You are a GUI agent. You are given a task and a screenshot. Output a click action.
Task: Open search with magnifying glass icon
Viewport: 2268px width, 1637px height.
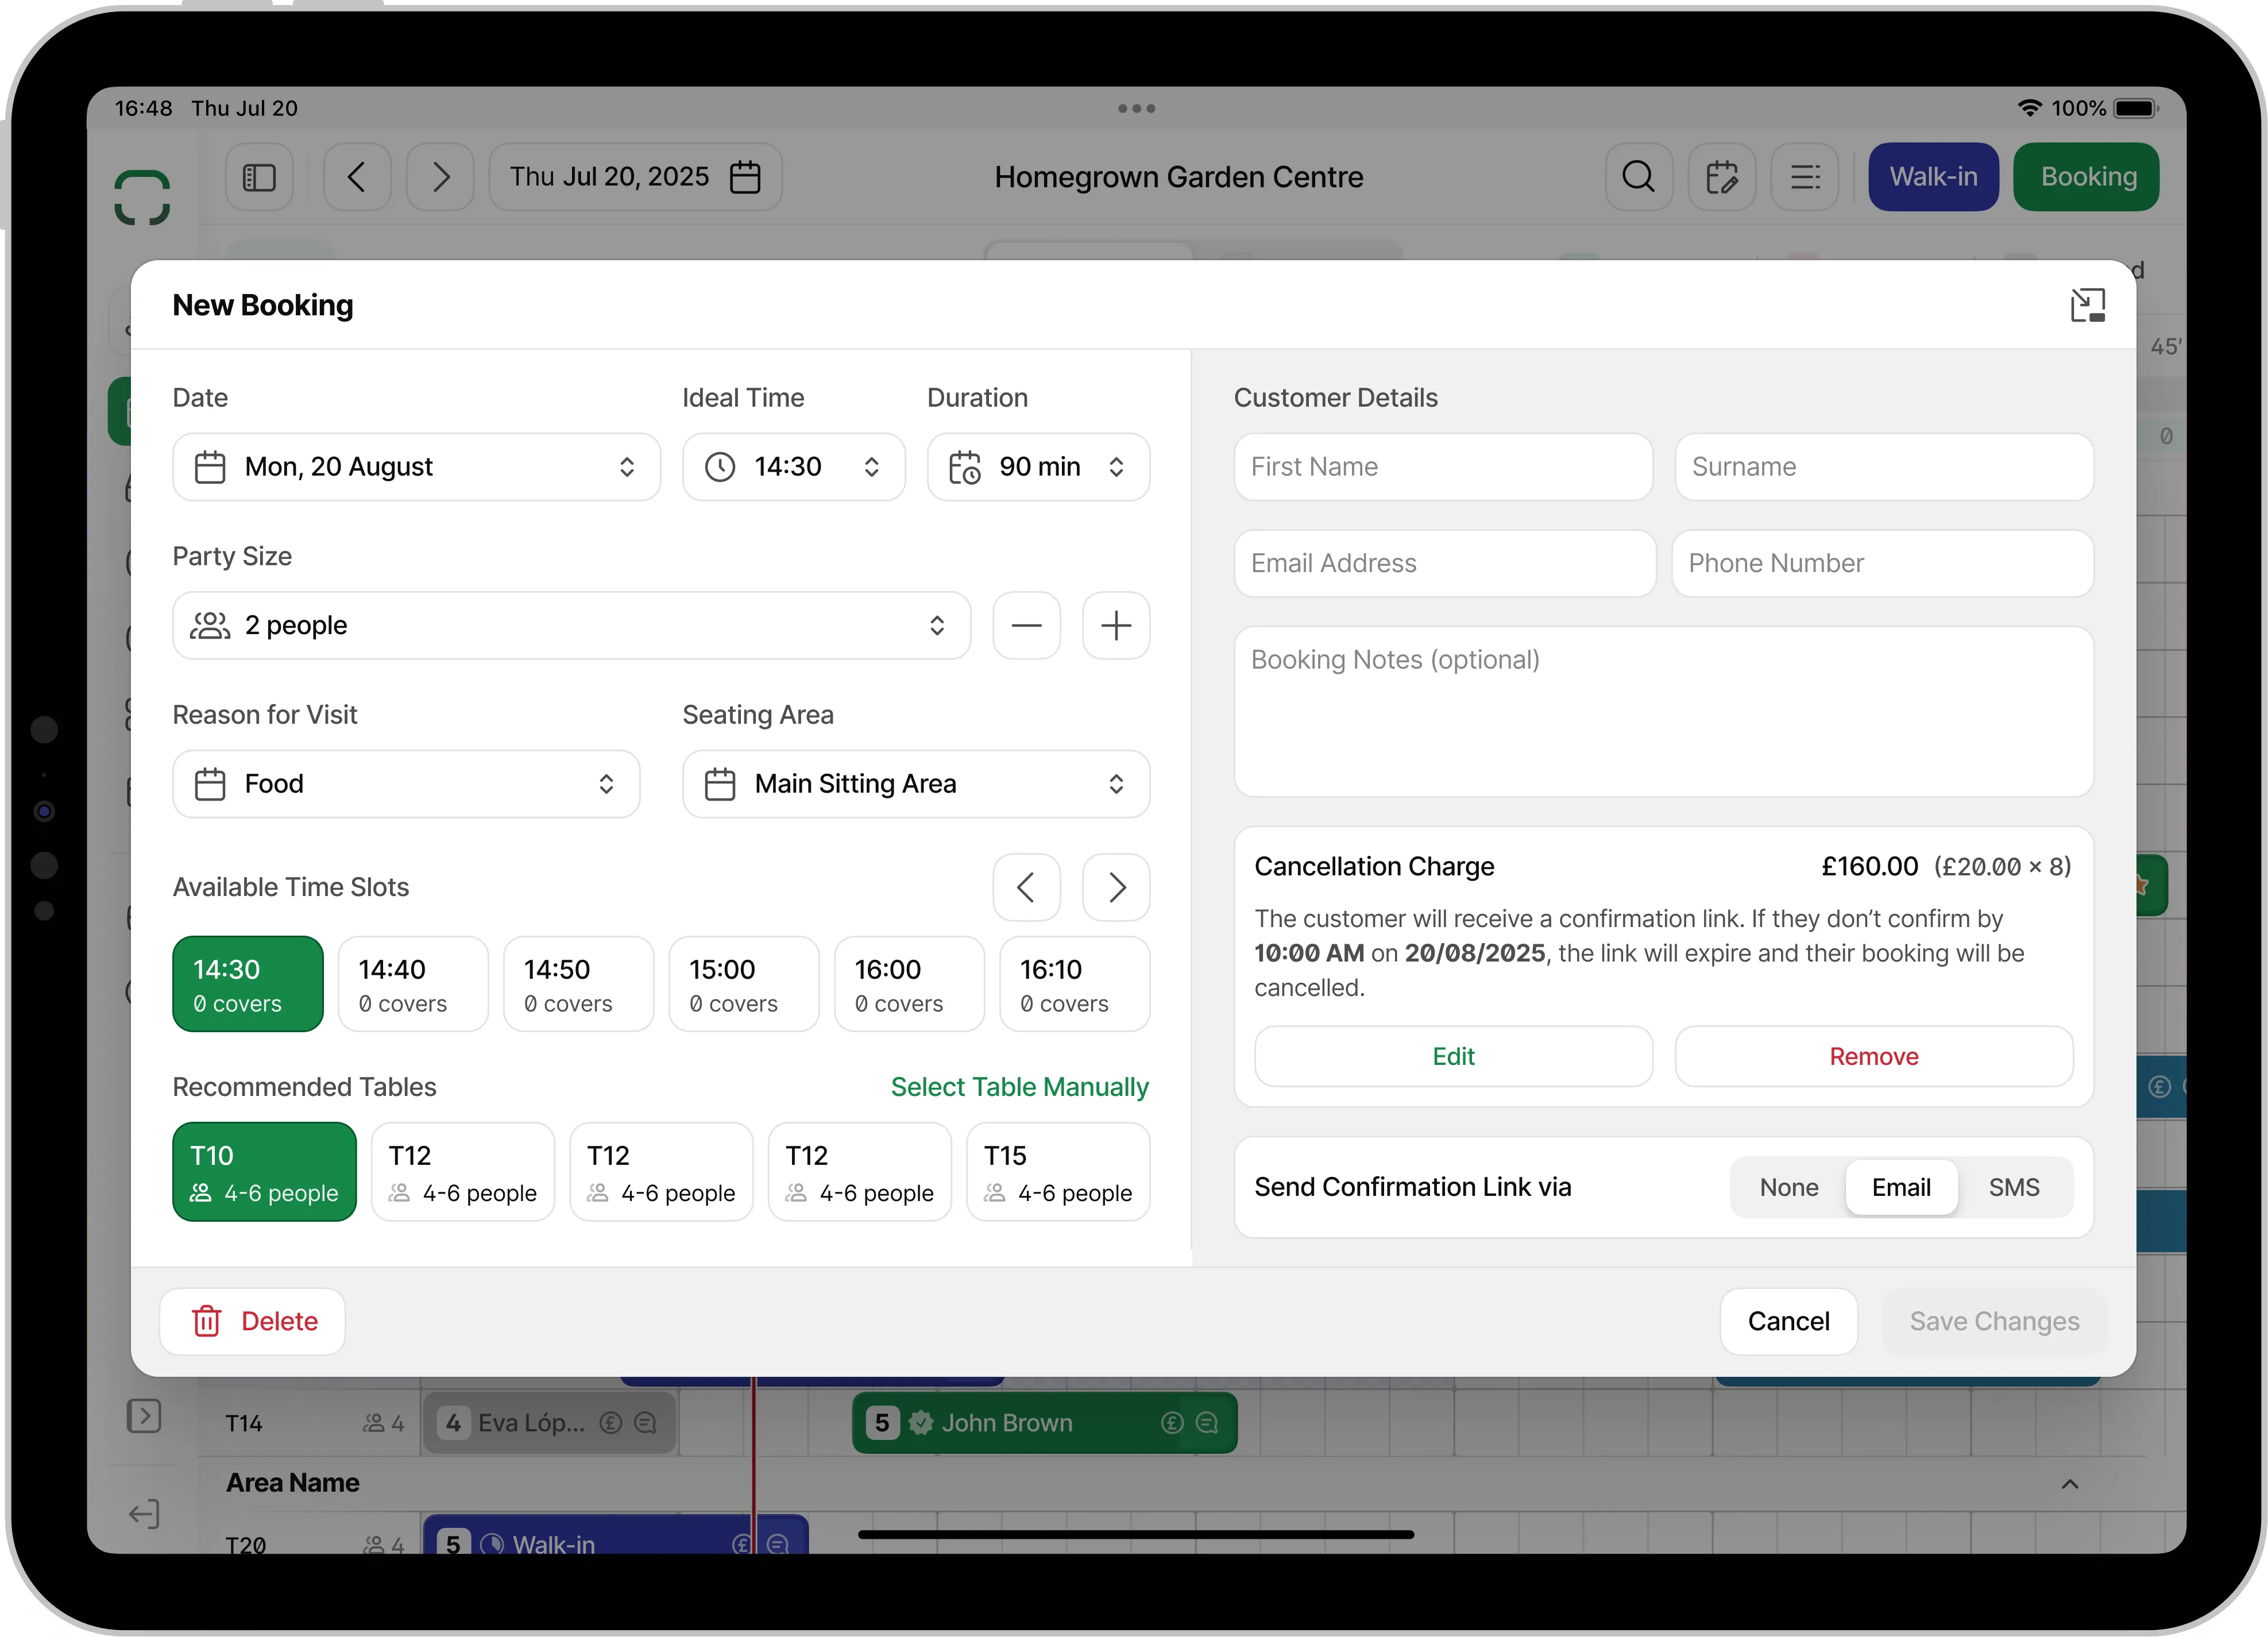pos(1638,177)
